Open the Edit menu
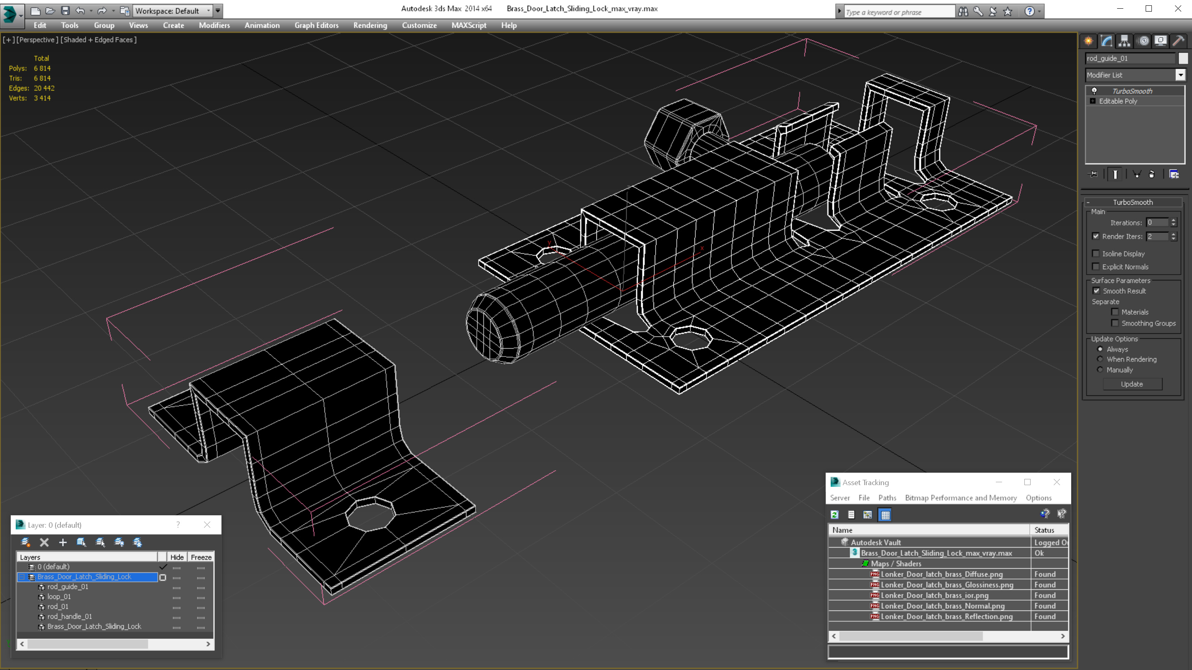The image size is (1192, 670). pyautogui.click(x=40, y=25)
